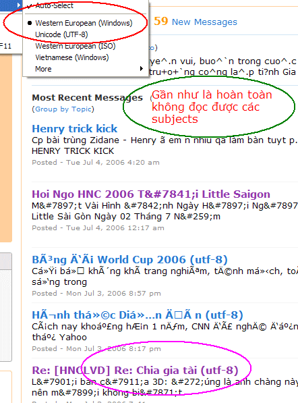298x403 pixels.
Task: Open Hoi Ngo HNC 2006 Little Saigon message
Action: (151, 194)
